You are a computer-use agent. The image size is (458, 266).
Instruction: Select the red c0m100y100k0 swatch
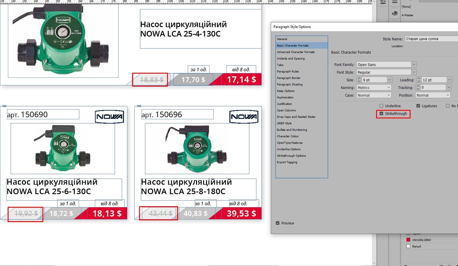408,240
